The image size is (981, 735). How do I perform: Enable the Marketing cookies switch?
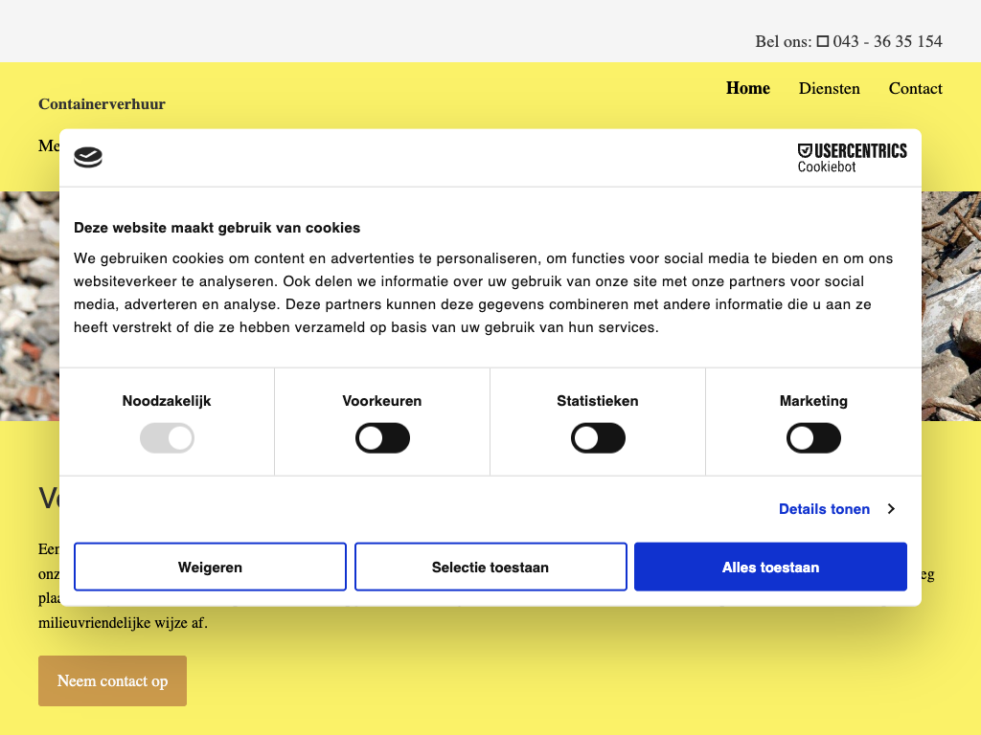(813, 439)
